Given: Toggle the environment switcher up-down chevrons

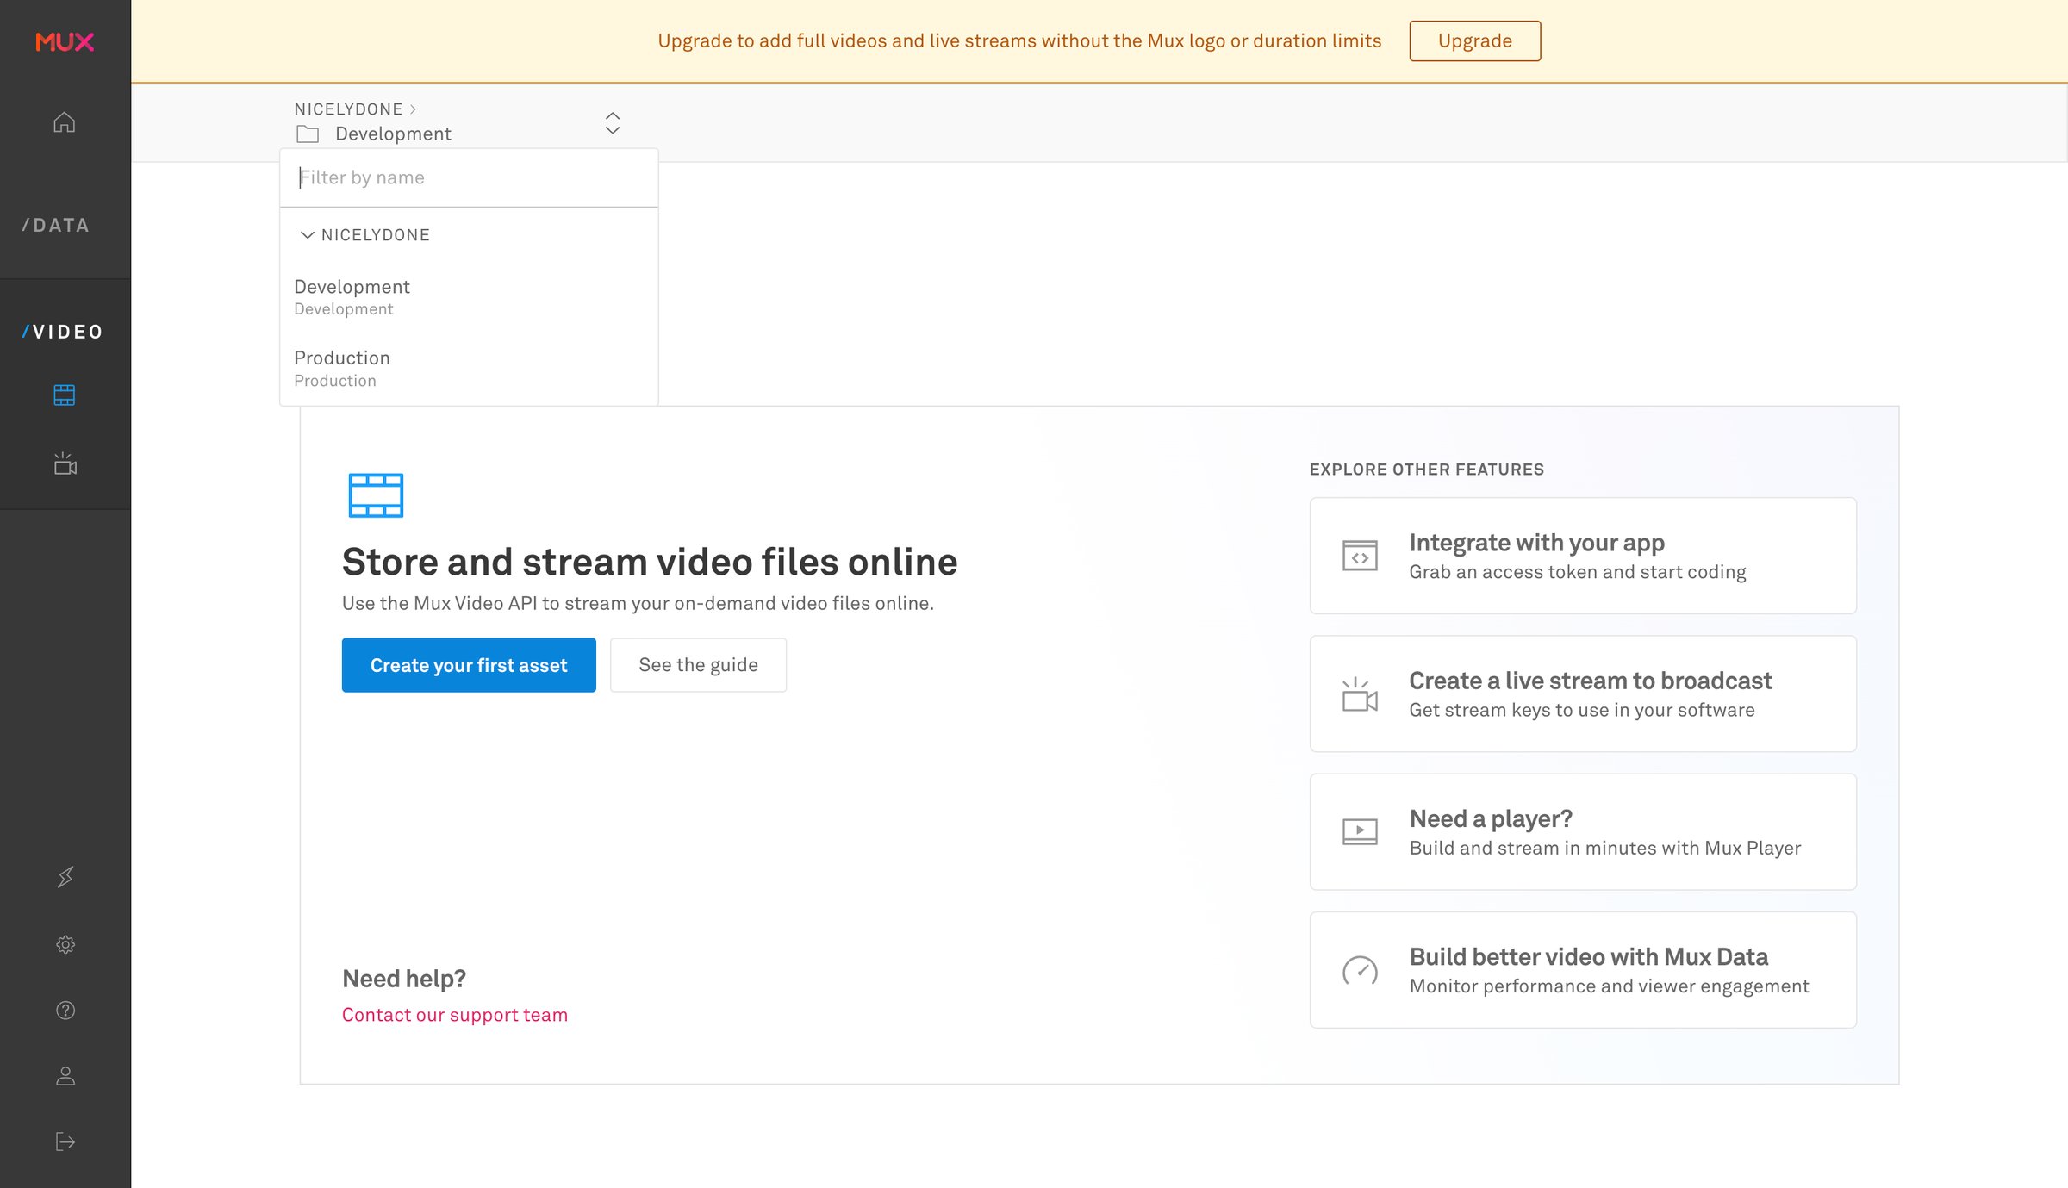Looking at the screenshot, I should tap(613, 123).
